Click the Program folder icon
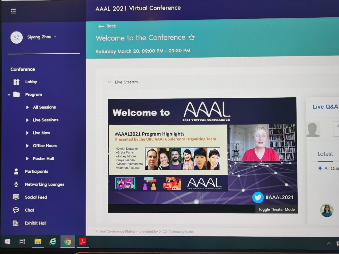This screenshot has height=254, width=339. pyautogui.click(x=17, y=94)
